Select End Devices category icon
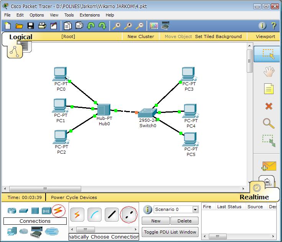Image resolution: width=282 pixels, height=242 pixels. (12, 231)
